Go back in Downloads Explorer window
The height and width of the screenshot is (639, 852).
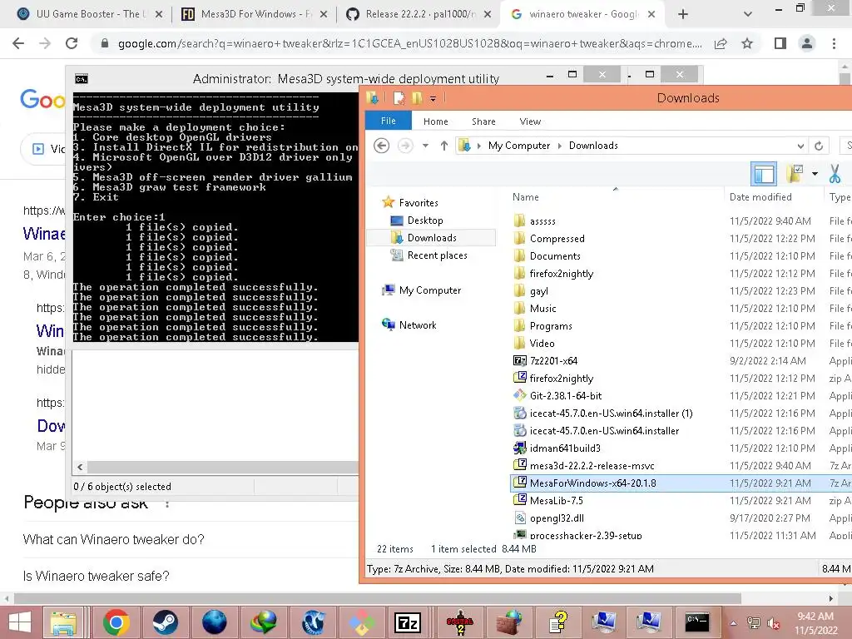pyautogui.click(x=381, y=146)
